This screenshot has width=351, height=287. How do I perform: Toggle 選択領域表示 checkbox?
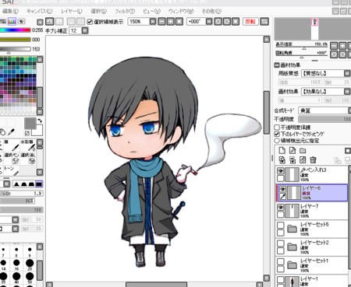(x=90, y=22)
